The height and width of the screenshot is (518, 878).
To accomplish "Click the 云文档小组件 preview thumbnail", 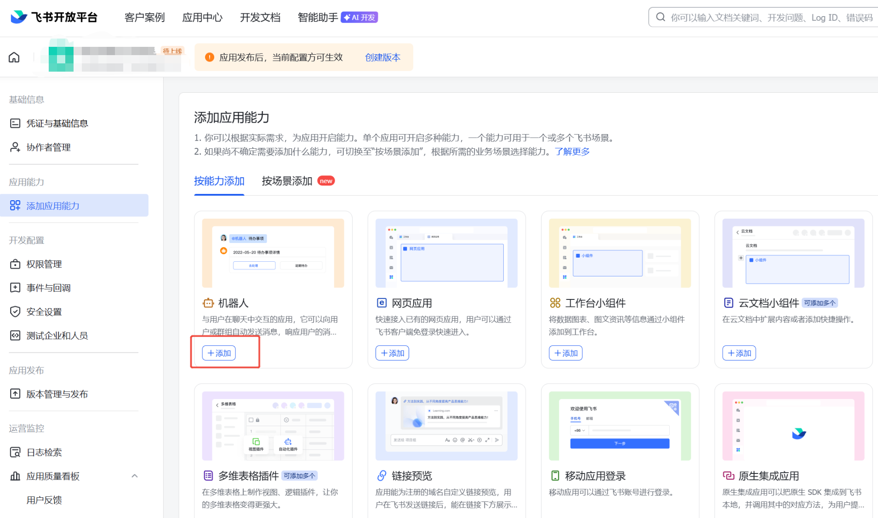I will [x=793, y=253].
